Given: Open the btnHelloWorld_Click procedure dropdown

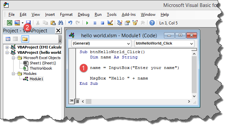Looking at the screenshot, I should click(164, 44).
